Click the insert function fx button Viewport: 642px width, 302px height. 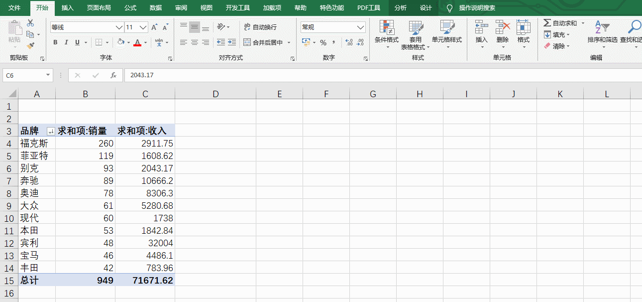coord(113,75)
